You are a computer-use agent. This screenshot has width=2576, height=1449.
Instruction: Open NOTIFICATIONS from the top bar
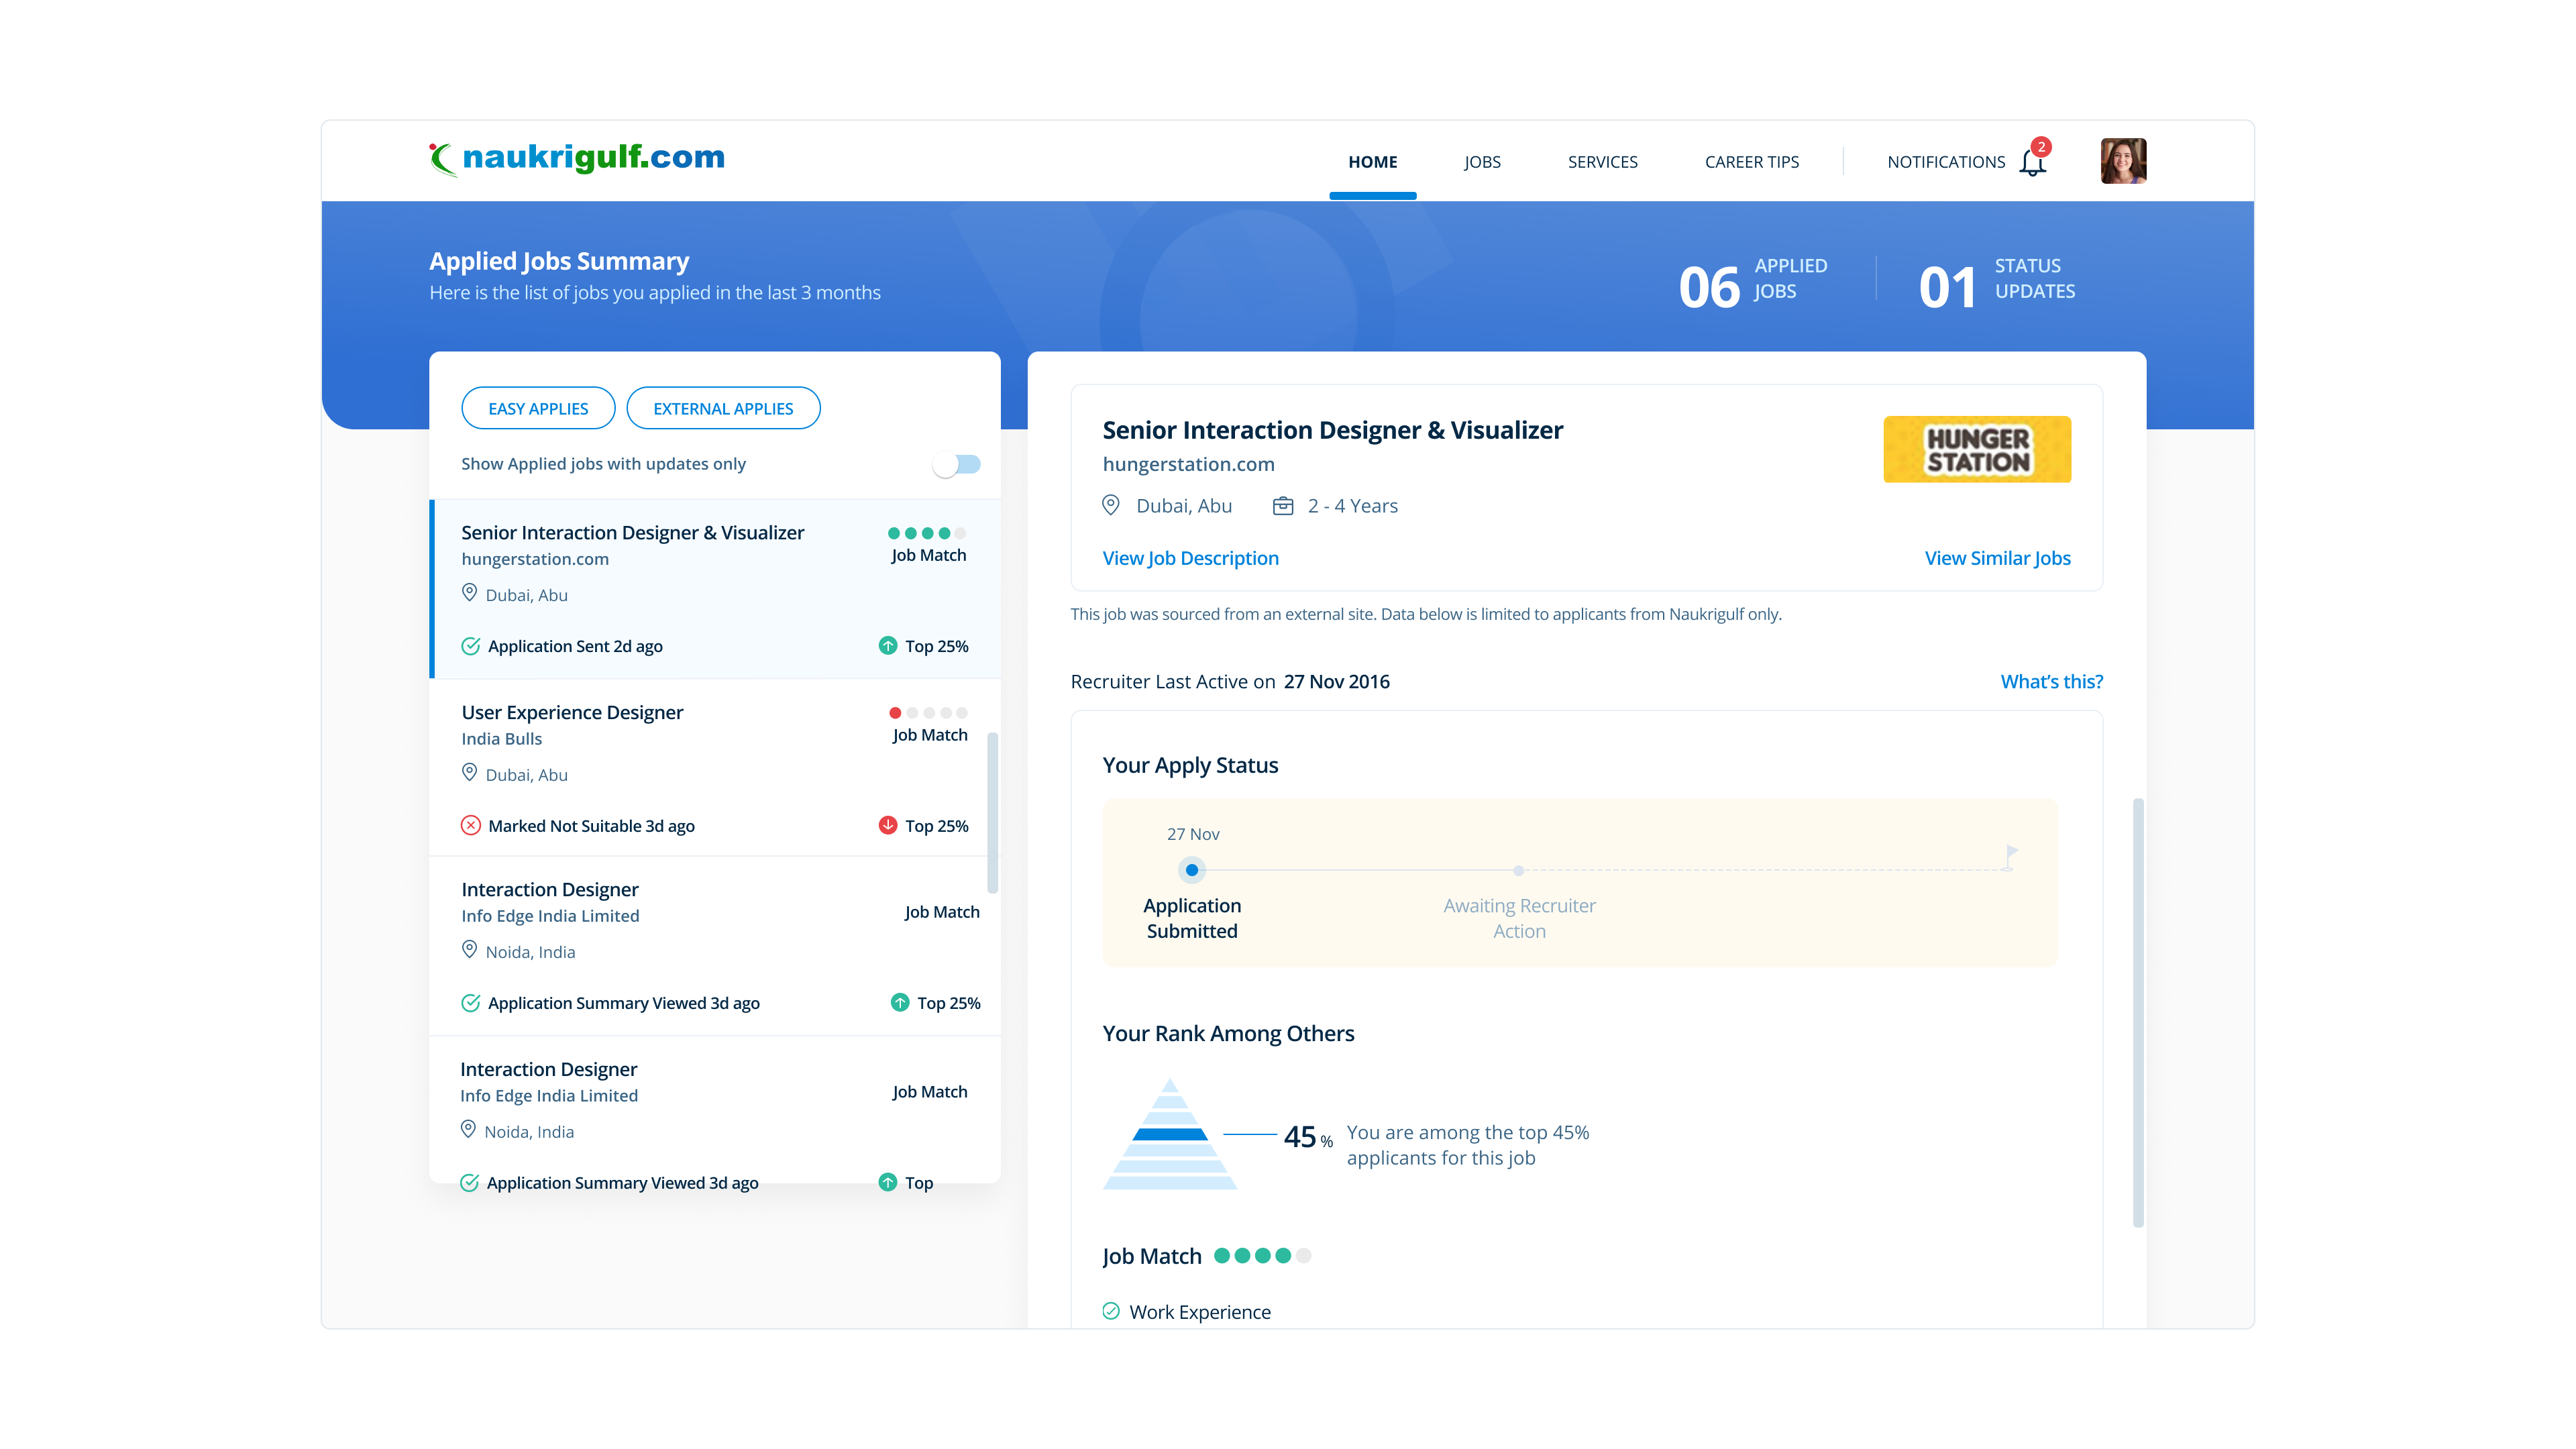[x=1945, y=162]
